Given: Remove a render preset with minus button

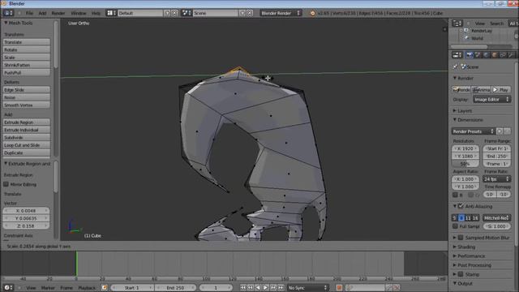Looking at the screenshot, I should (x=507, y=131).
